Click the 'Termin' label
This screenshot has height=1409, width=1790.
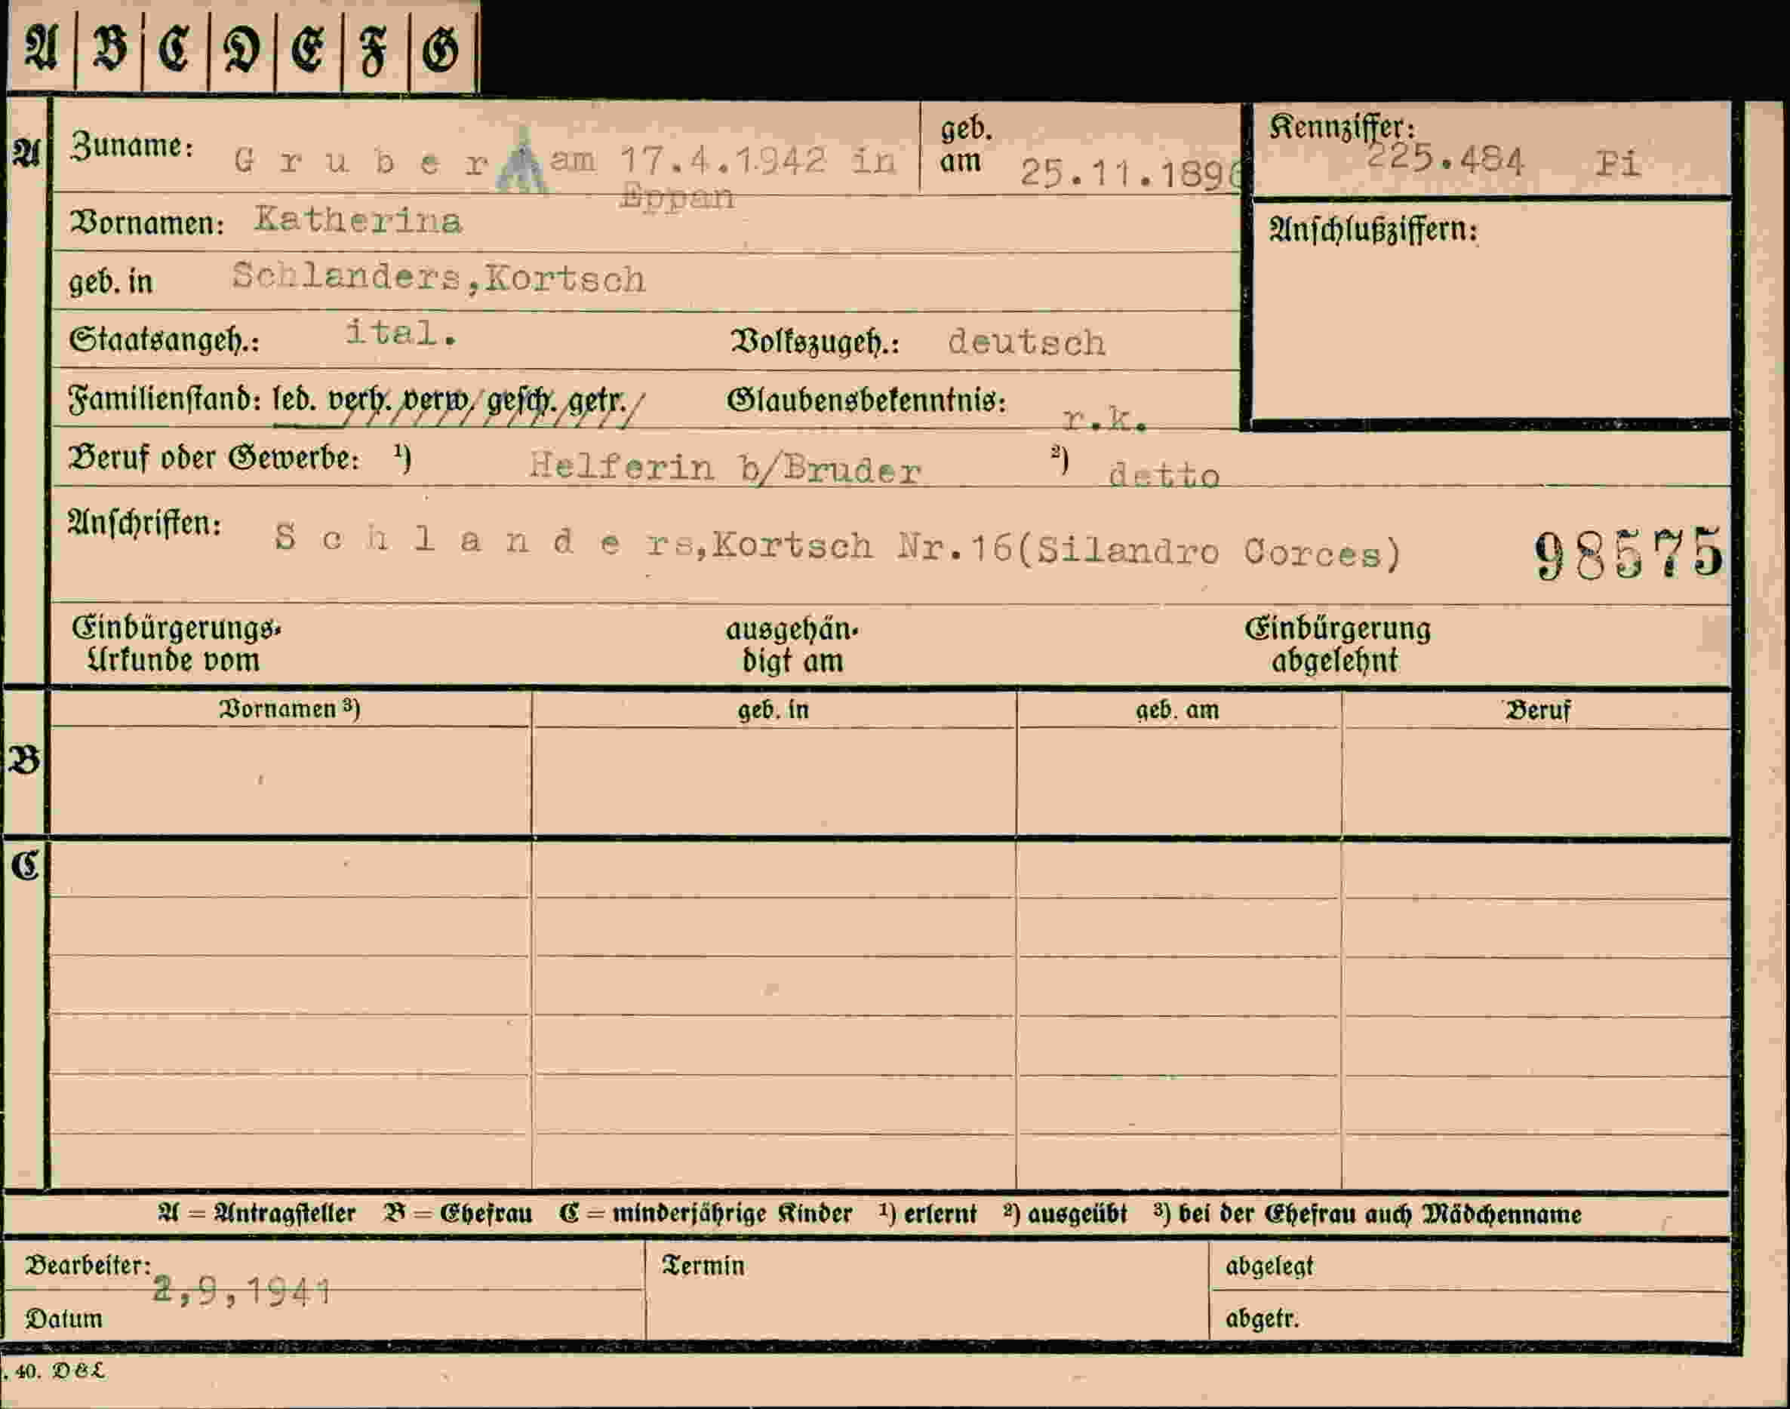703,1266
